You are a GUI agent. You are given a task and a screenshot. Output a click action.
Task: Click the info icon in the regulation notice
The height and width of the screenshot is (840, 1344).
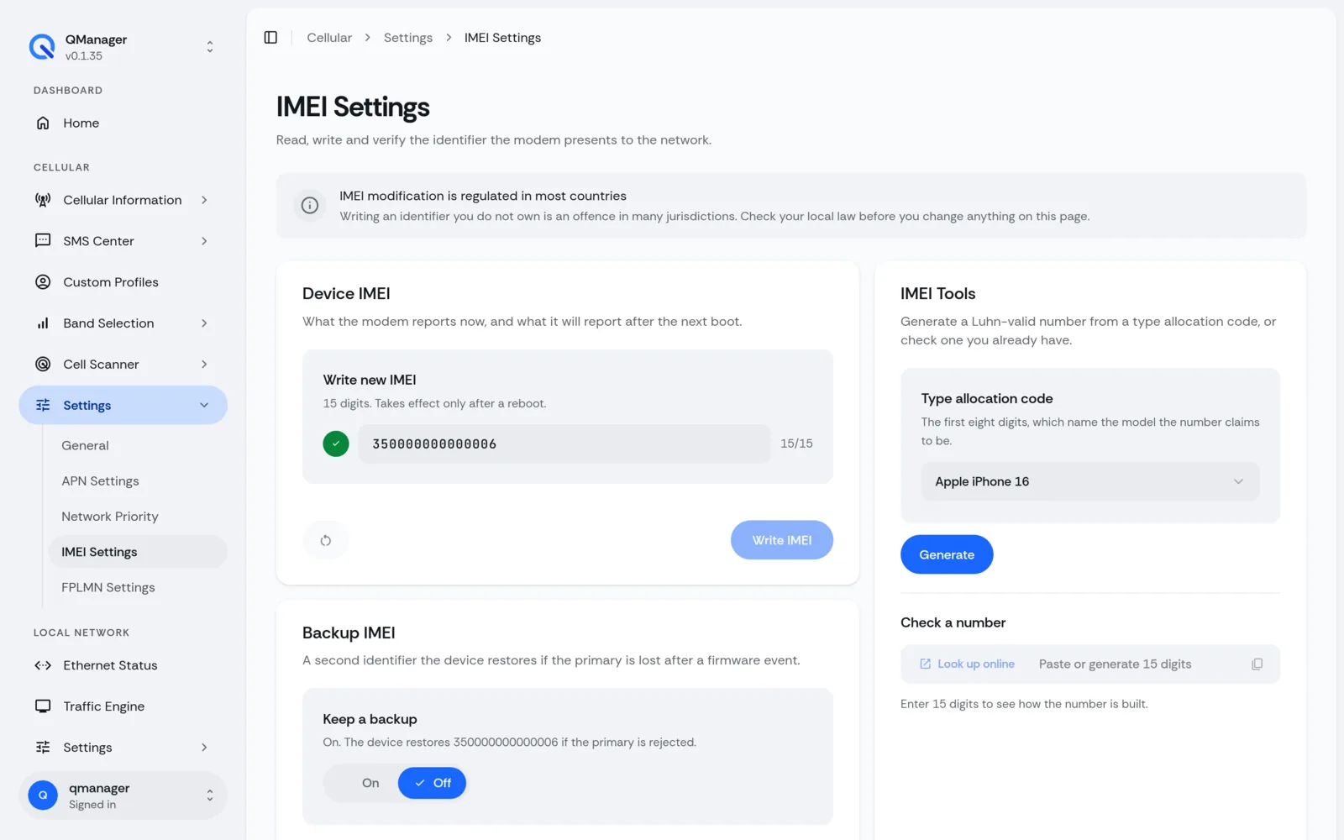point(310,206)
